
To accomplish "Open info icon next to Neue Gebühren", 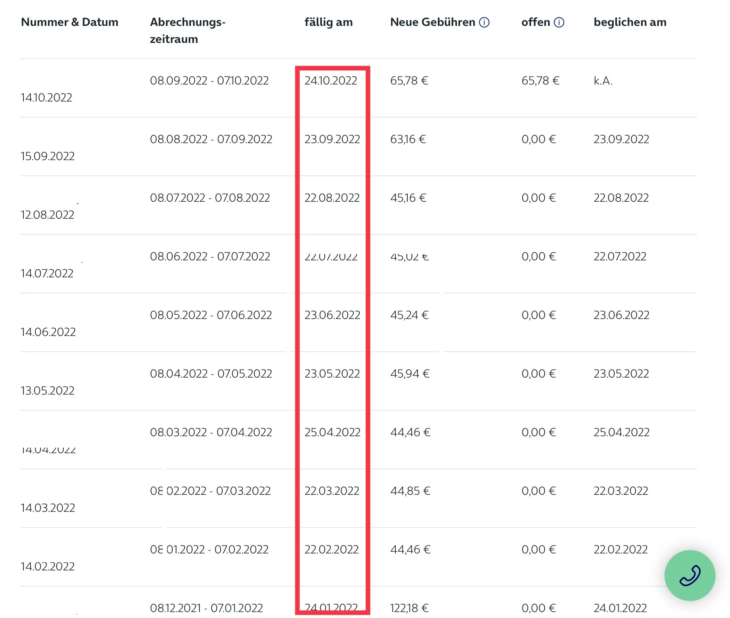I will 484,23.
